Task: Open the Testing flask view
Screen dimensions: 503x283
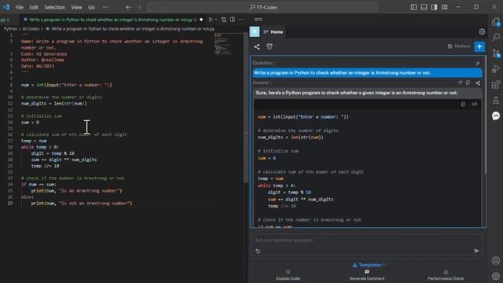Action: (496, 100)
